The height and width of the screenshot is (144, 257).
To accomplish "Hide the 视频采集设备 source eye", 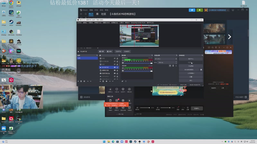I will pos(115,73).
